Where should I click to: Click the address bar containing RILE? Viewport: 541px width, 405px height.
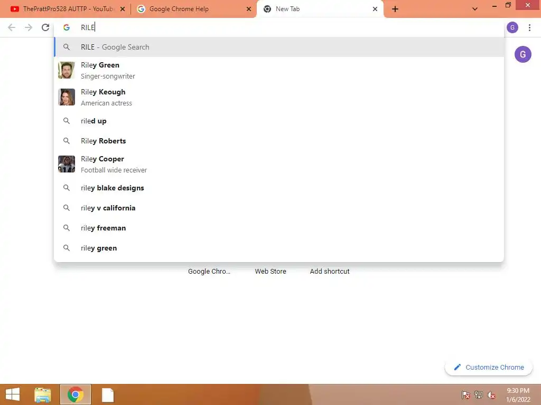[279, 27]
